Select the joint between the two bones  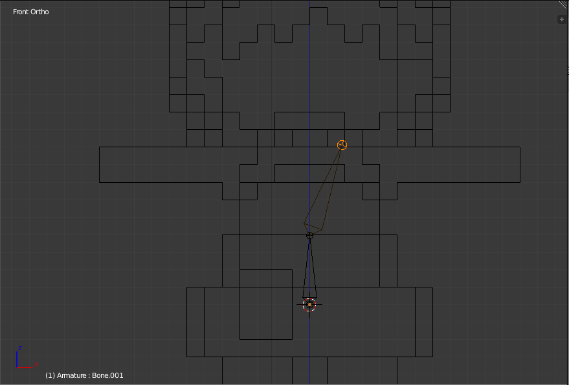[x=309, y=236]
